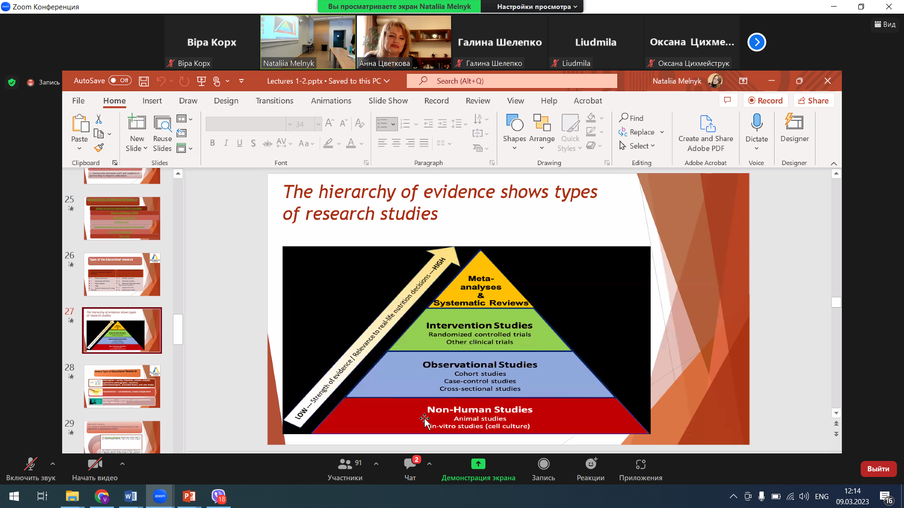The width and height of the screenshot is (904, 508).
Task: Toggle text Shadow formatting
Action: coord(253,143)
